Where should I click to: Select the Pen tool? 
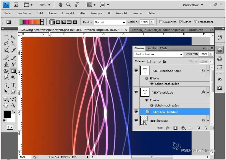6,85
